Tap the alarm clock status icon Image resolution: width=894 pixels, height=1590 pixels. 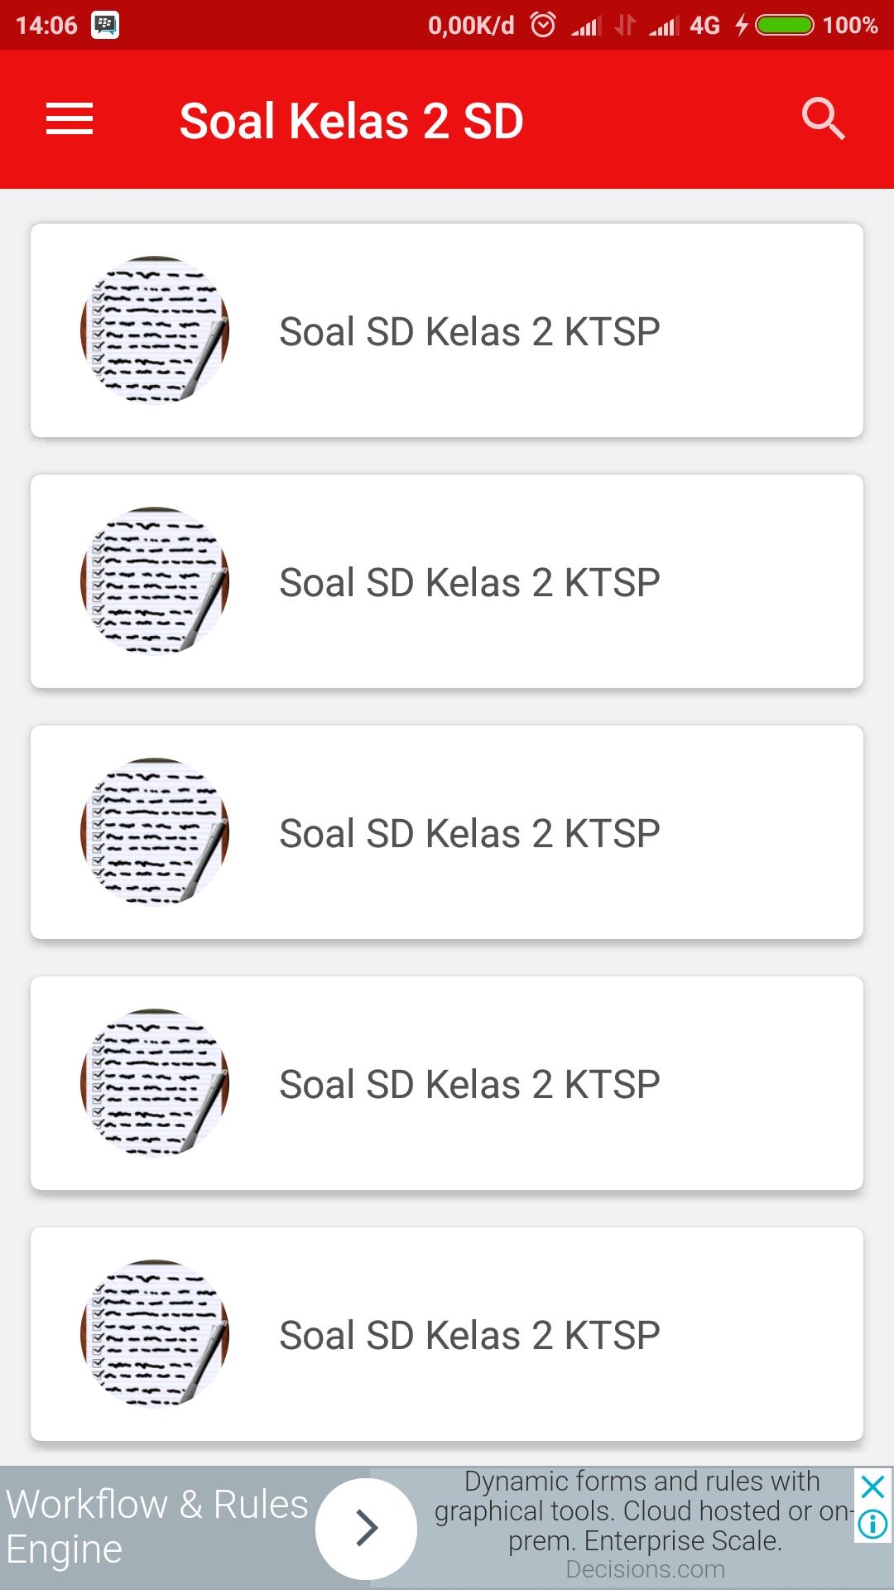(543, 25)
